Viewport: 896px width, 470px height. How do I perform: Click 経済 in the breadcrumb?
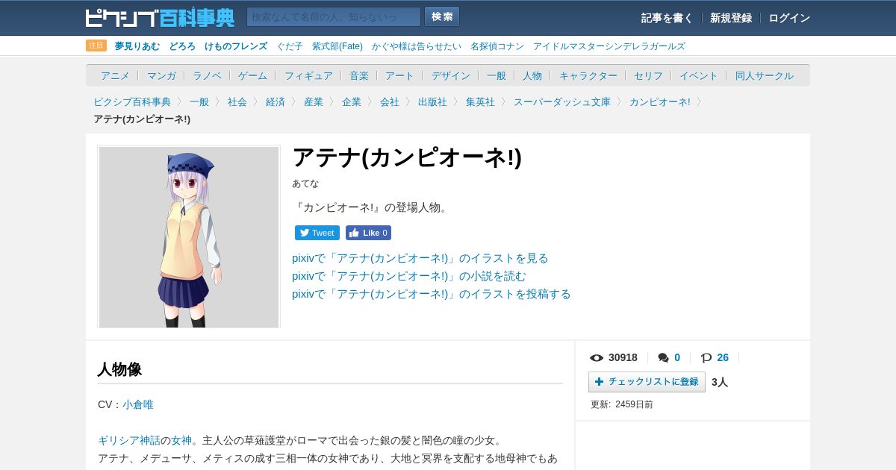(x=276, y=101)
